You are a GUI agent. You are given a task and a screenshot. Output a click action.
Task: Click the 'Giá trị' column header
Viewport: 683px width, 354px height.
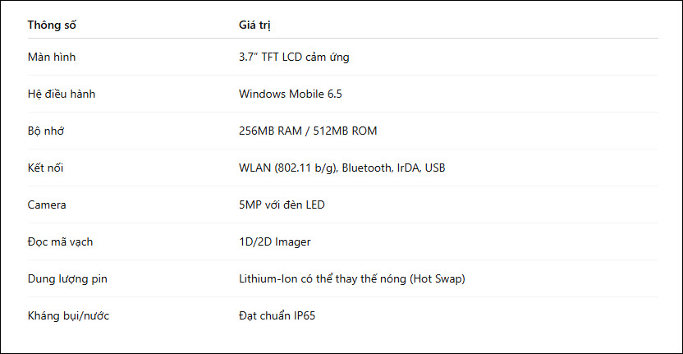[x=254, y=25]
